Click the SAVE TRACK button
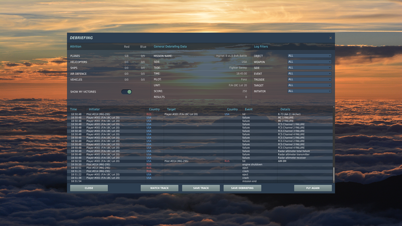Viewport: 402px width, 226px height. [x=201, y=188]
